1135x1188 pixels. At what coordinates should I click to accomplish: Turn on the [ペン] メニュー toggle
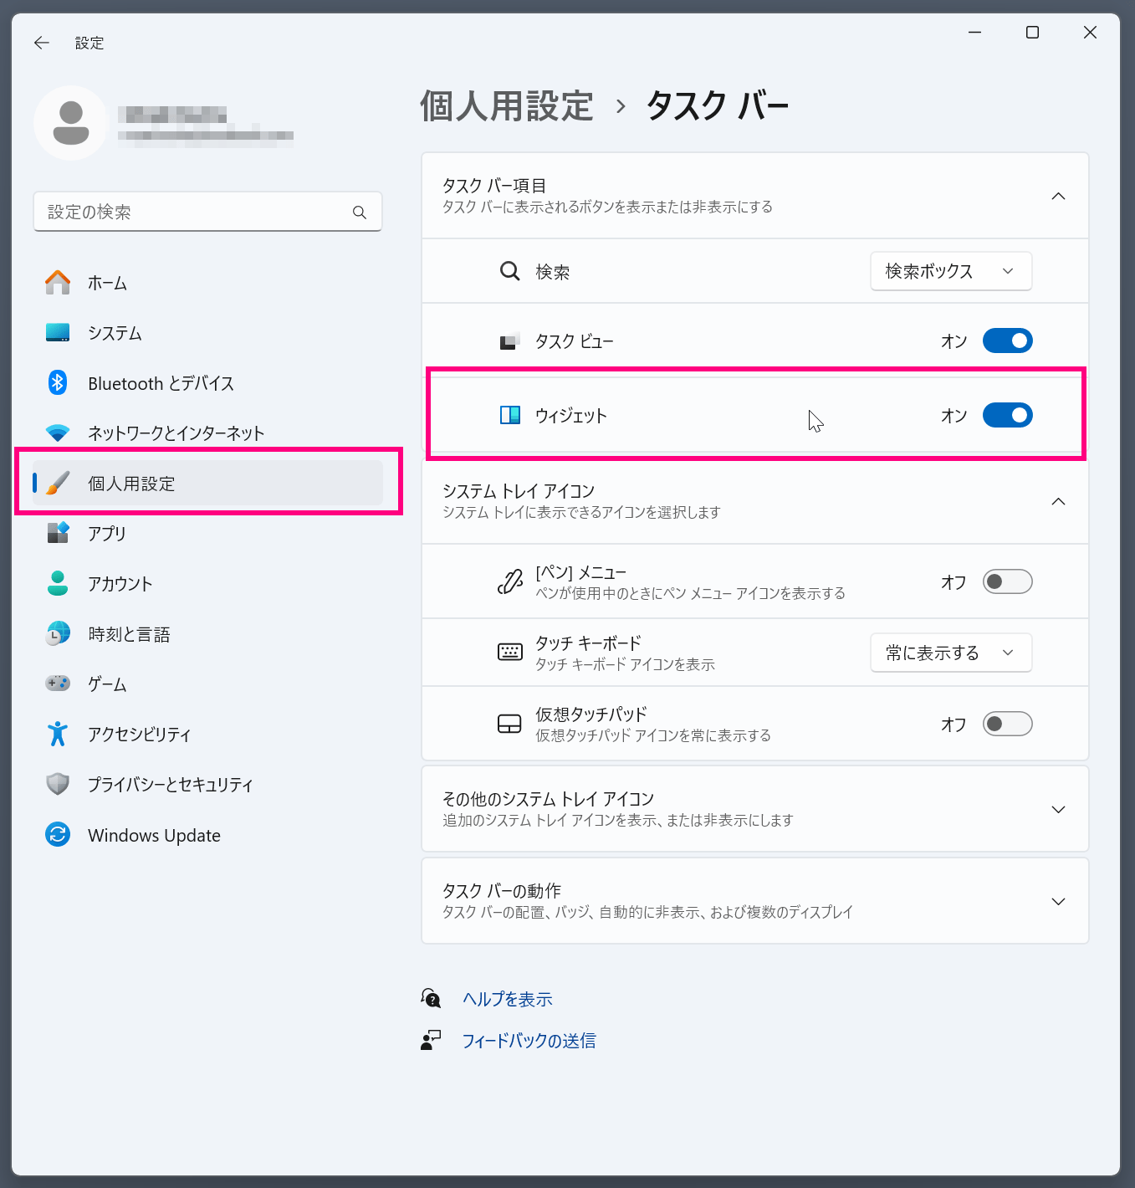click(1007, 581)
